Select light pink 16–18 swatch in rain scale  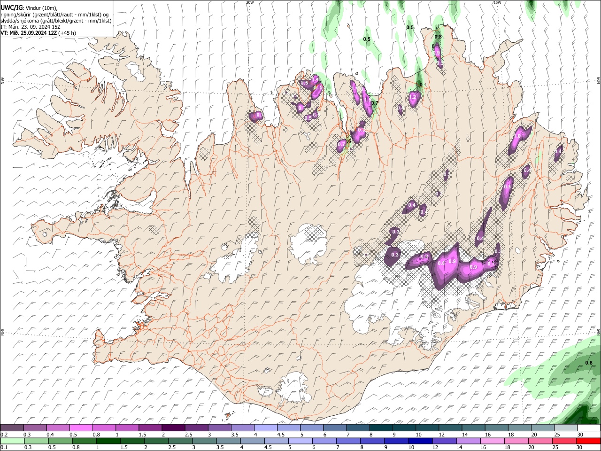(x=493, y=441)
